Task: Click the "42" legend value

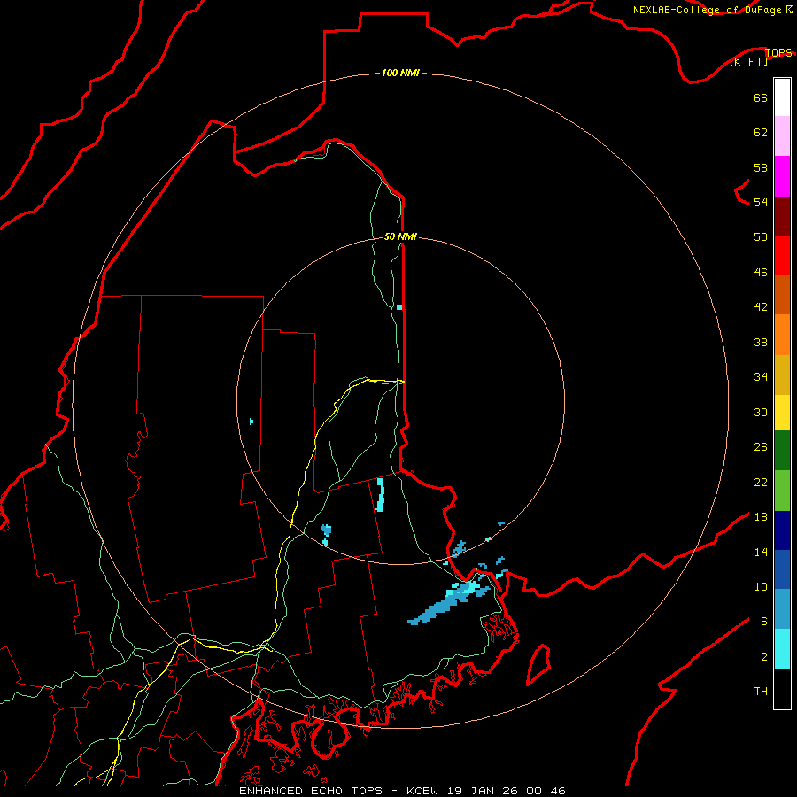Action: tap(761, 306)
